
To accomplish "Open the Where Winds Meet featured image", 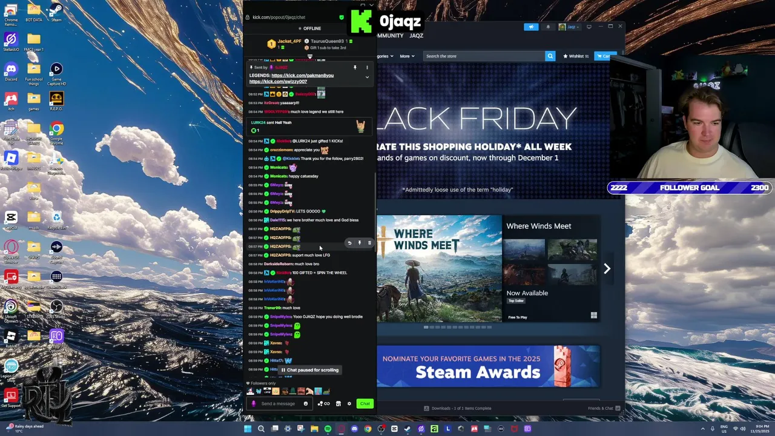I will [440, 268].
